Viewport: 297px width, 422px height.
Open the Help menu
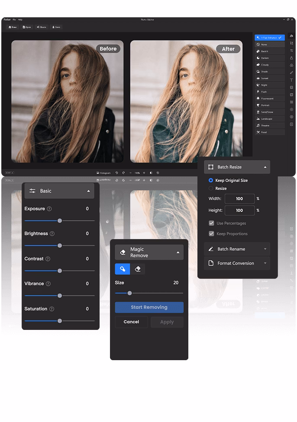tap(20, 19)
